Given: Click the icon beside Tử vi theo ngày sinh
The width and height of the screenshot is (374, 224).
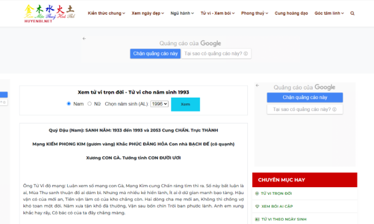Looking at the screenshot, I should pos(257,219).
